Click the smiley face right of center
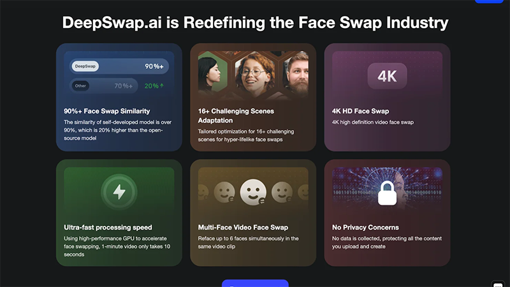This screenshot has width=510, height=287. (x=282, y=192)
